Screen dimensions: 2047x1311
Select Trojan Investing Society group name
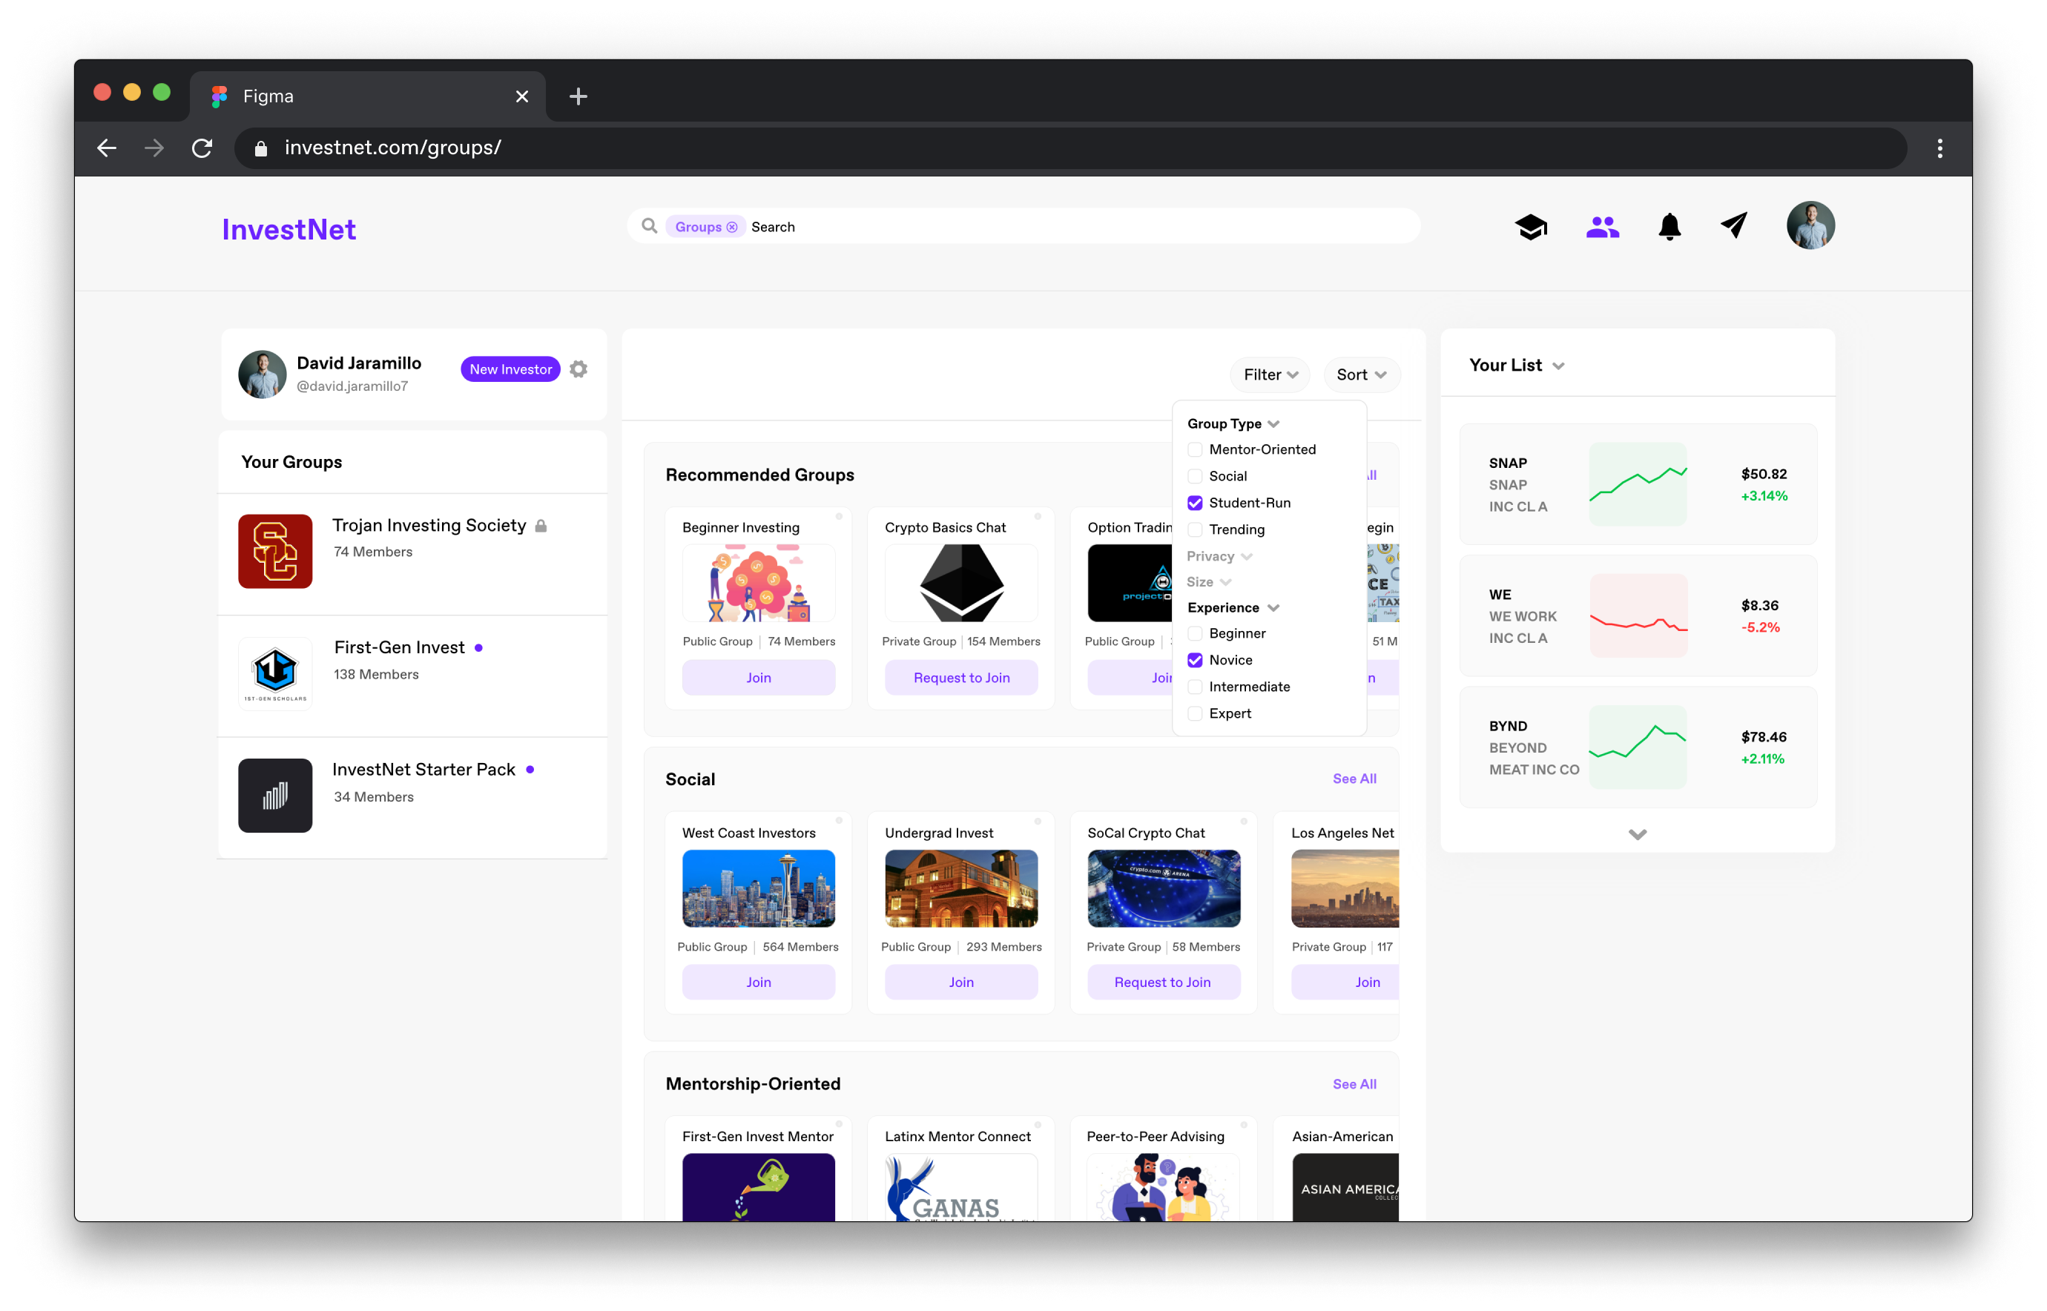pyautogui.click(x=429, y=525)
